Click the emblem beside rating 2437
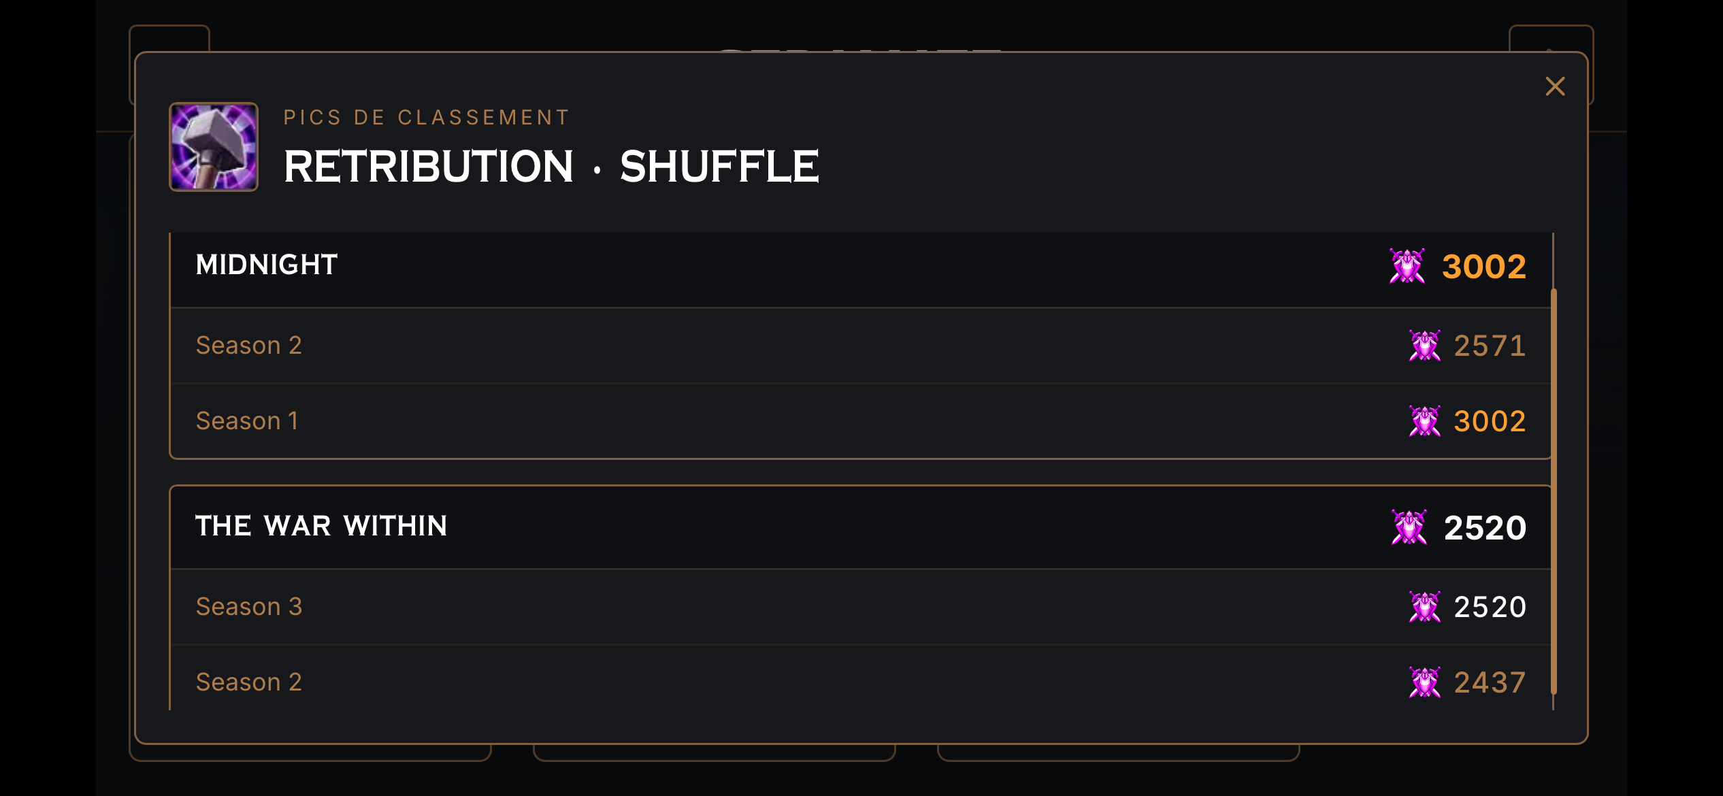The image size is (1723, 796). (x=1424, y=682)
